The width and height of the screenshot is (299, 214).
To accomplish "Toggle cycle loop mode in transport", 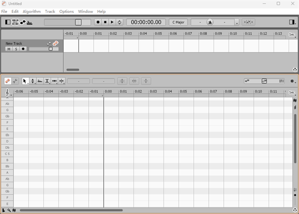I will coord(120,22).
